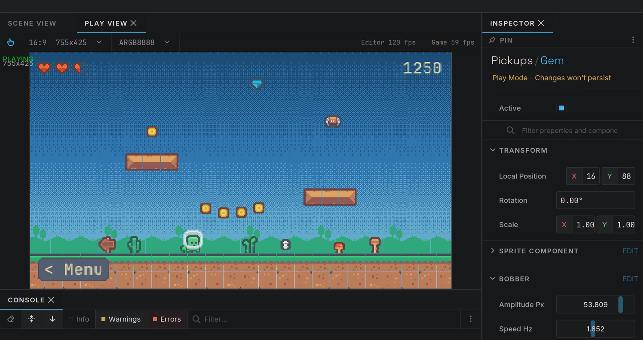Image resolution: width=643 pixels, height=340 pixels.
Task: Collapse the Bobber section
Action: (493, 279)
